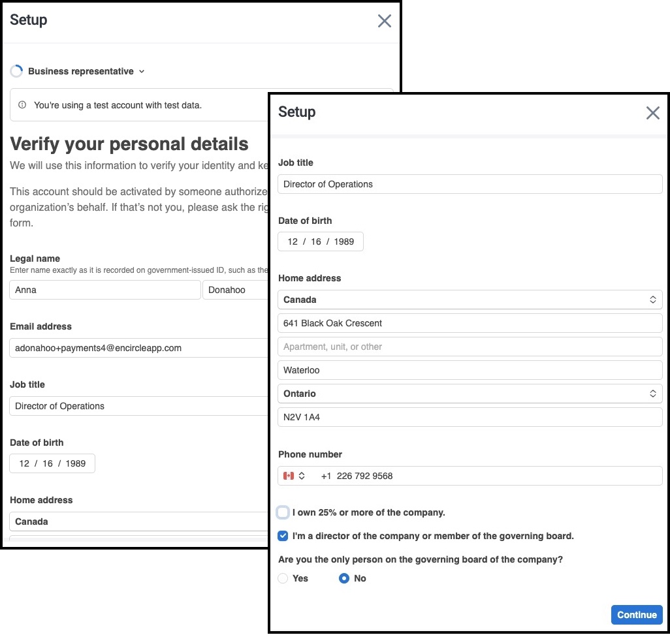This screenshot has width=670, height=637.
Task: Click the postal code field N2V 1A4
Action: [x=470, y=417]
